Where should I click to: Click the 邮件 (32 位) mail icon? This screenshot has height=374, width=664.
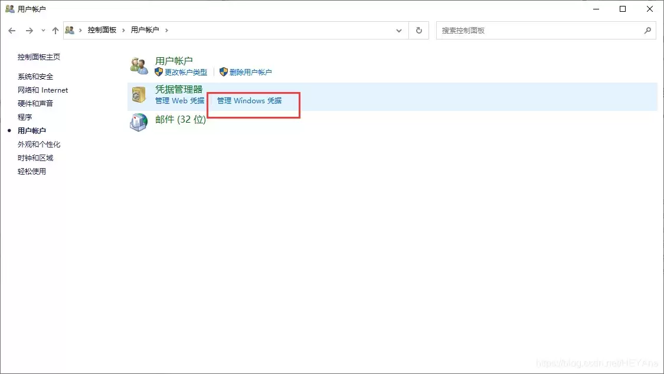(139, 122)
